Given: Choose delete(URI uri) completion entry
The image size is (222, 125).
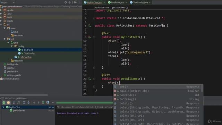Looking at the screenshot, I should pyautogui.click(x=157, y=116).
